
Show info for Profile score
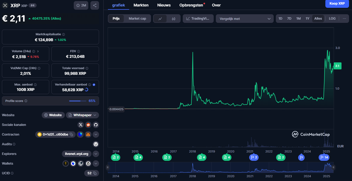pyautogui.click(x=26, y=101)
